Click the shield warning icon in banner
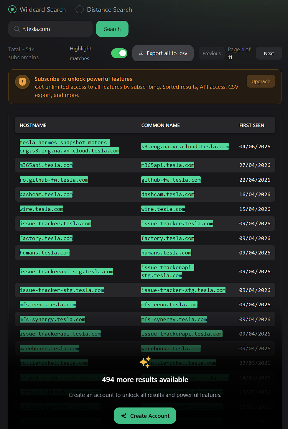288x429 pixels. tap(22, 82)
